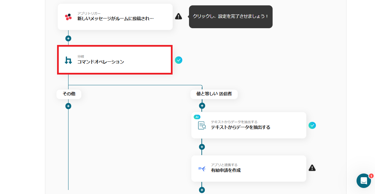Click the AI badge on the extract card
This screenshot has height=194, width=375.
pyautogui.click(x=197, y=117)
